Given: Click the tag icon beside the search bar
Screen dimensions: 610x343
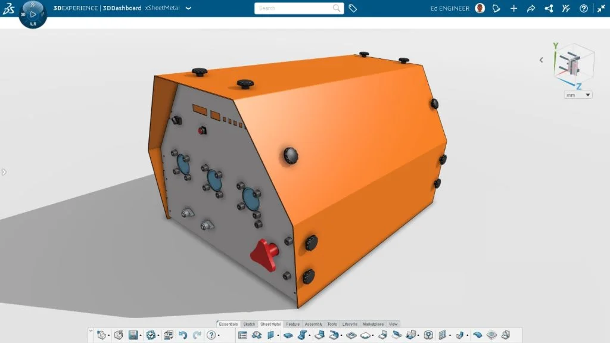Looking at the screenshot, I should point(353,8).
